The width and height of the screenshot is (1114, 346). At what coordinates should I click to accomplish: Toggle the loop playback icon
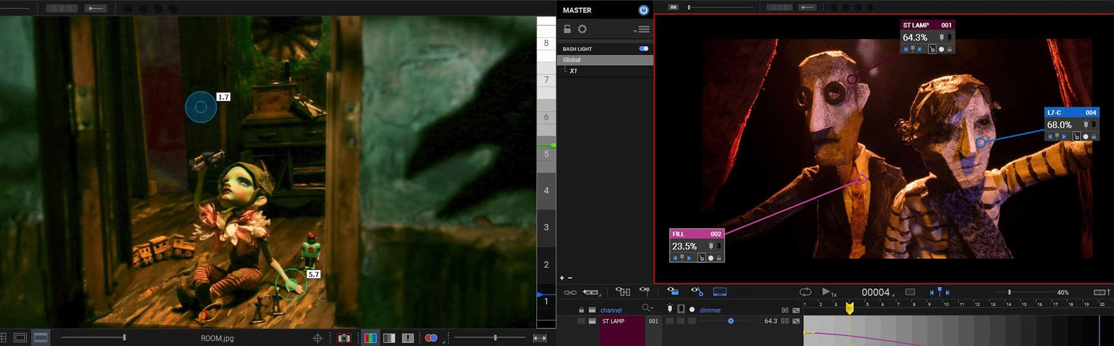pos(805,291)
